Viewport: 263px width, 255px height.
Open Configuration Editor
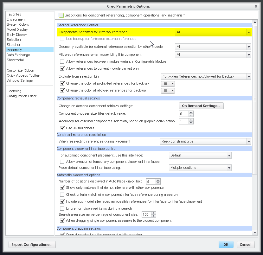coord(22,96)
